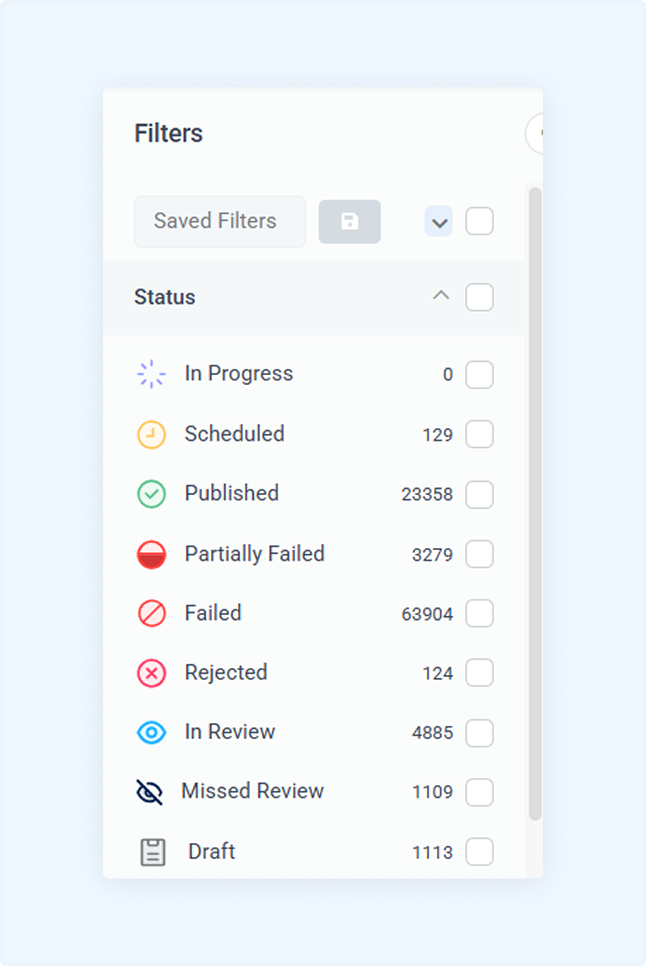Click the In Progress spinner icon
This screenshot has height=966, width=646.
click(151, 374)
